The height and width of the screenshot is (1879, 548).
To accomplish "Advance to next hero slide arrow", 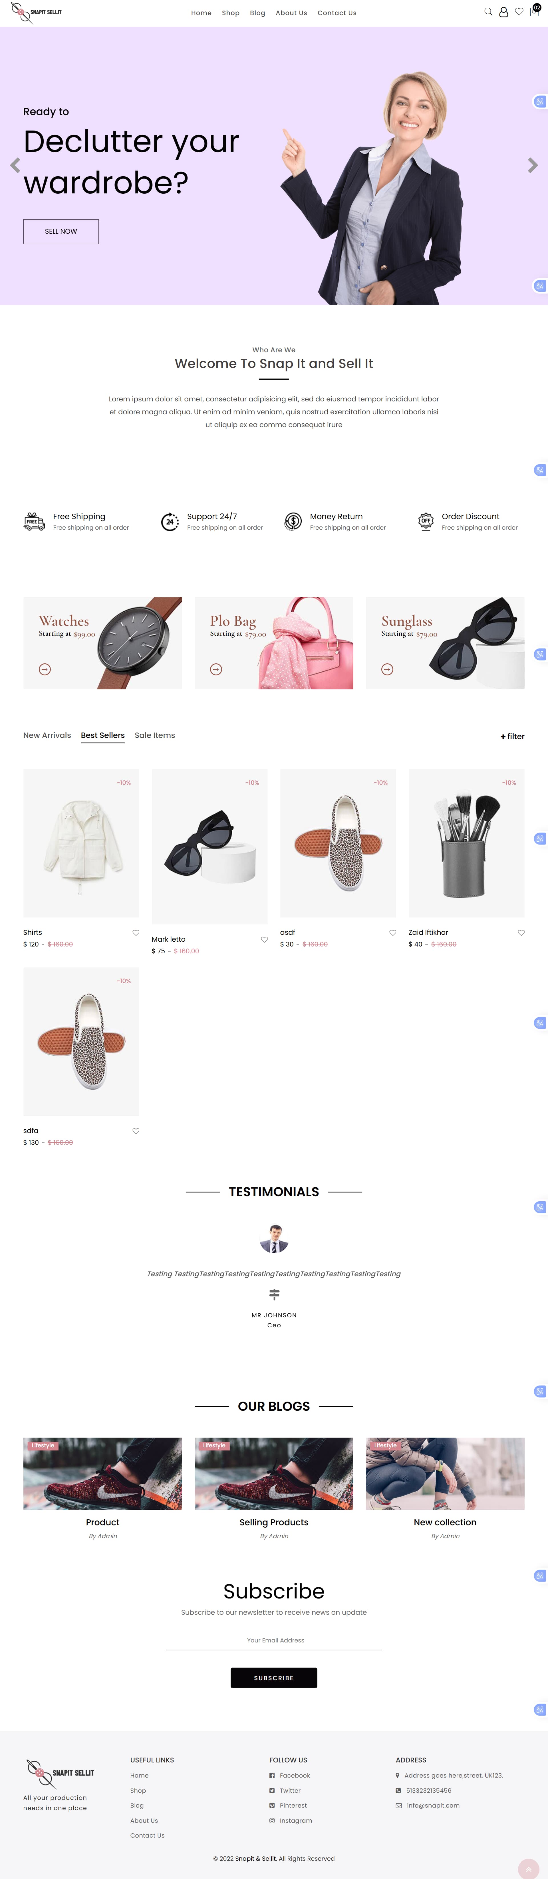I will (x=533, y=166).
